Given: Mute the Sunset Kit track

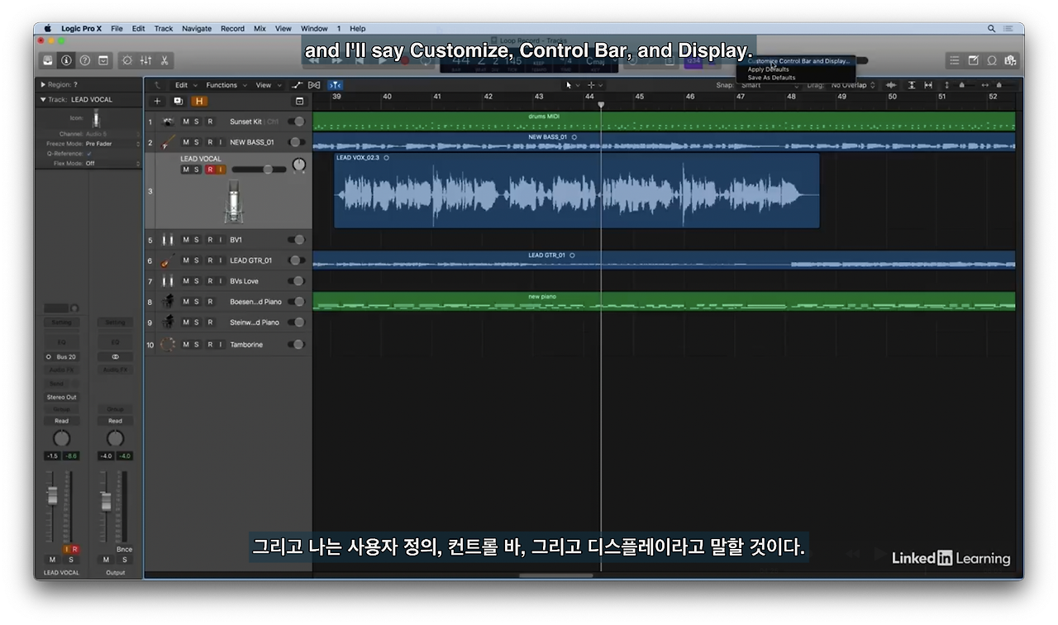Looking at the screenshot, I should [x=186, y=122].
